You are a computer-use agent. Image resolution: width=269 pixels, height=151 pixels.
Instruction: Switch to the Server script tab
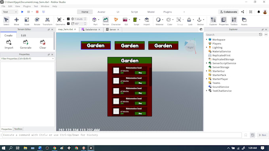(113, 30)
